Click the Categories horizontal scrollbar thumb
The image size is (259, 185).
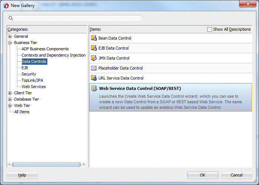46,165
